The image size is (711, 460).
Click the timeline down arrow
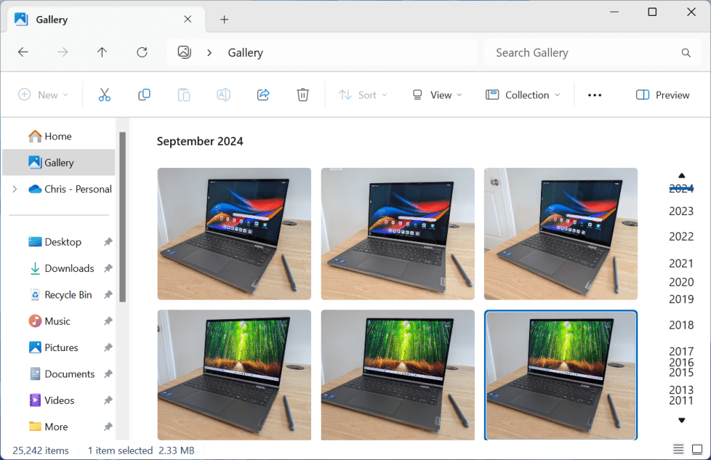pos(681,420)
